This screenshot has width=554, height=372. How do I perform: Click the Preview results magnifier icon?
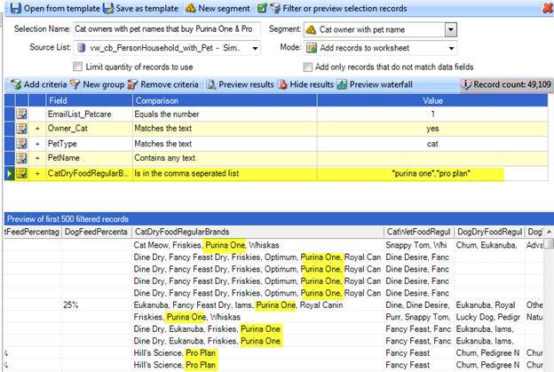coord(211,84)
